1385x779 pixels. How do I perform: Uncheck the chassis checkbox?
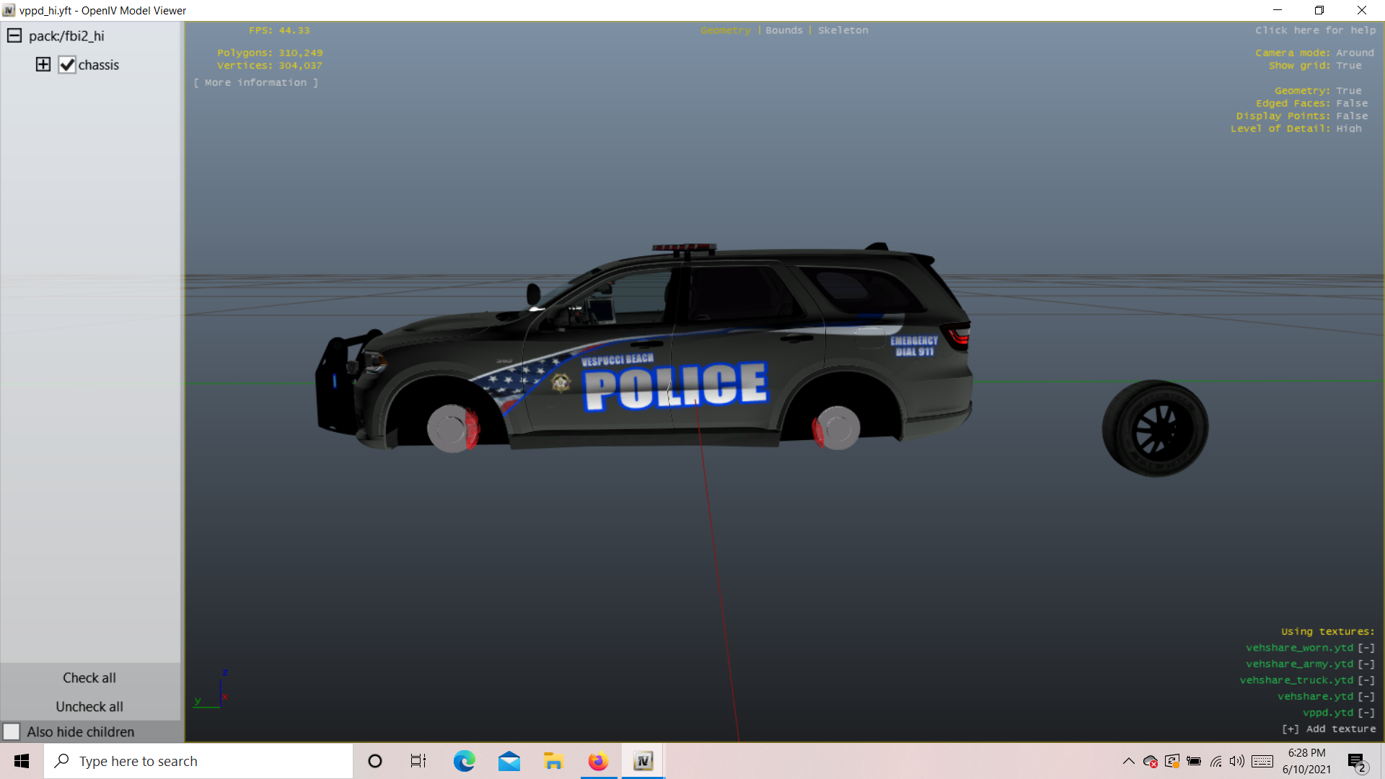click(67, 65)
